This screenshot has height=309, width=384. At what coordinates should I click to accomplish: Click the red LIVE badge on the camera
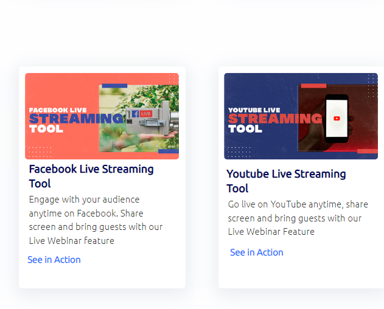(145, 114)
